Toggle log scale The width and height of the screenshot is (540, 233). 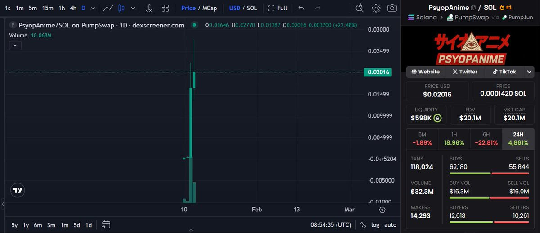pyautogui.click(x=375, y=225)
